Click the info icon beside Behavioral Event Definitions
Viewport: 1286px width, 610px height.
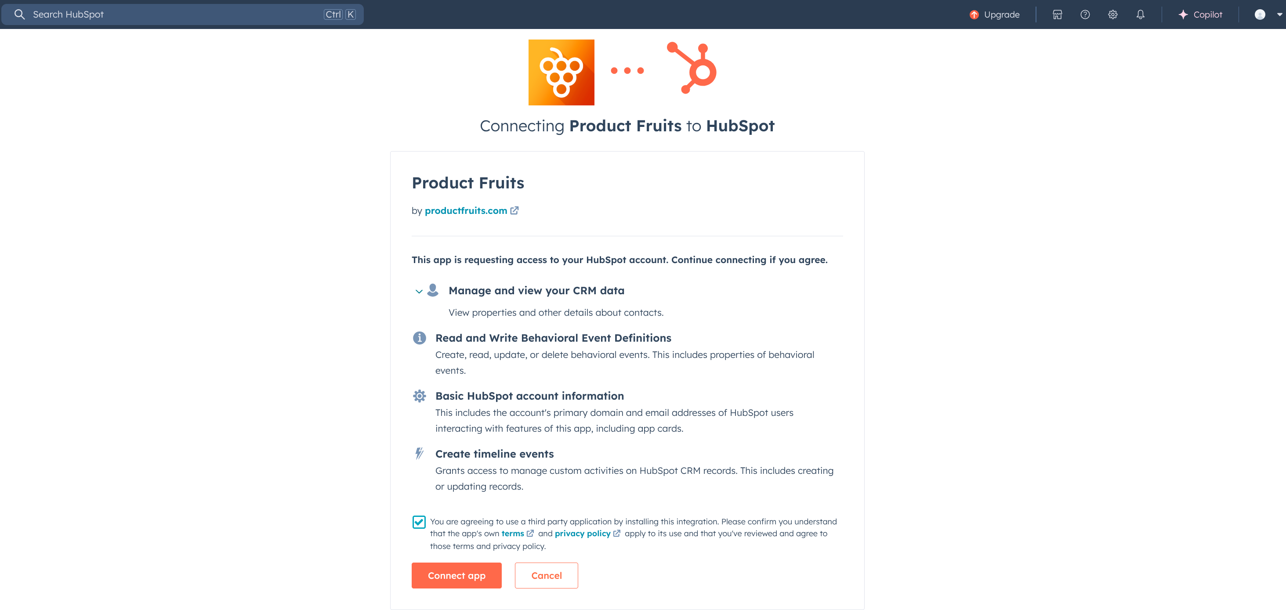click(x=419, y=338)
